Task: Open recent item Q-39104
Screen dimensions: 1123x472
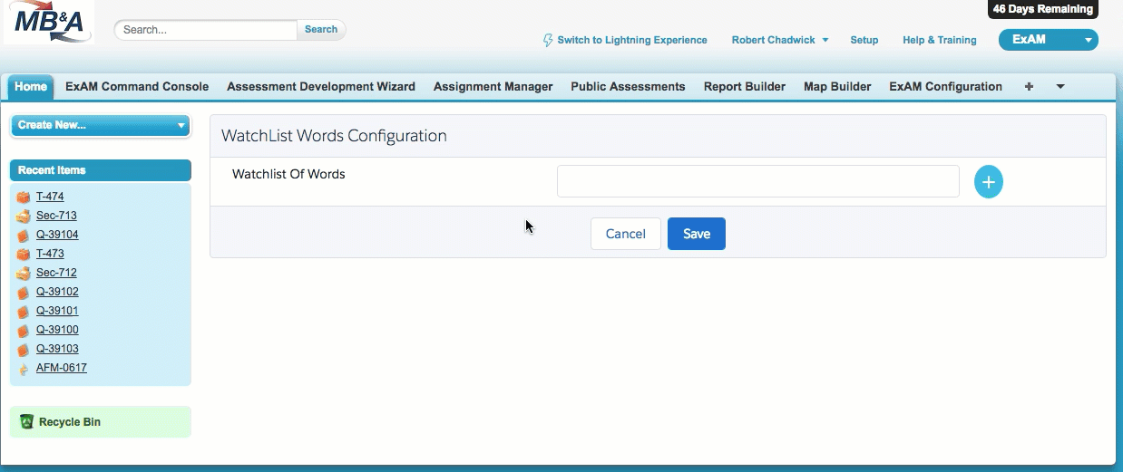Action: [57, 235]
